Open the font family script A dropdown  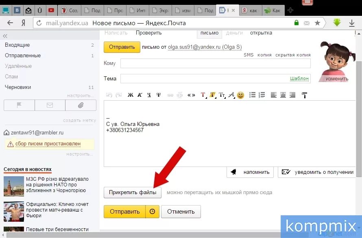pos(231,95)
